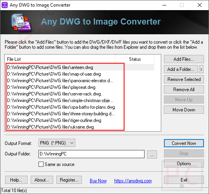Click in the Output Folder path field
209x194 pixels.
91,154
